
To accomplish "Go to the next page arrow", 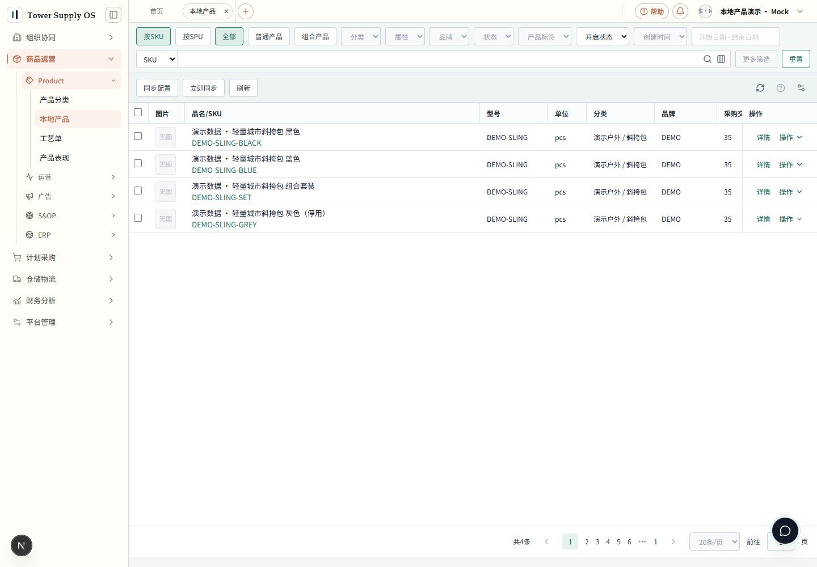I will (x=673, y=541).
